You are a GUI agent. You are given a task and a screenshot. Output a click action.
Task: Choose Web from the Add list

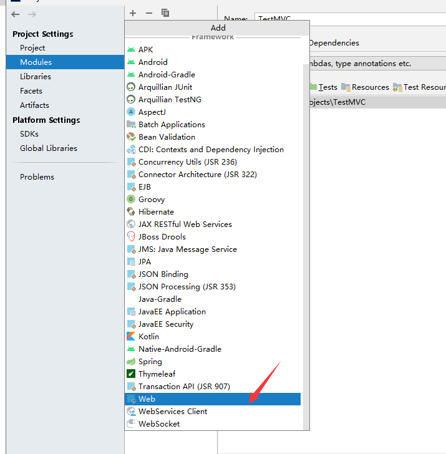click(x=213, y=399)
